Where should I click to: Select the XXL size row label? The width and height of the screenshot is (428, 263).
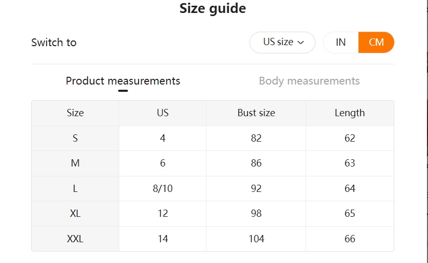pos(75,239)
